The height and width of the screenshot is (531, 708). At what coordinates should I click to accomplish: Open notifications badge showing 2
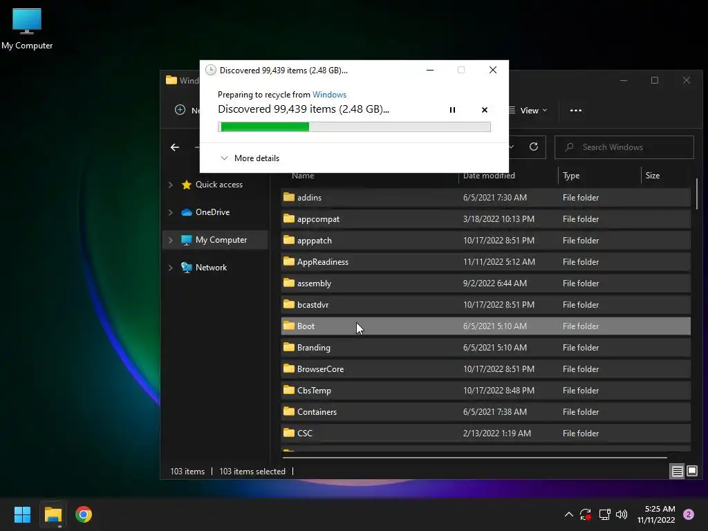click(x=689, y=514)
